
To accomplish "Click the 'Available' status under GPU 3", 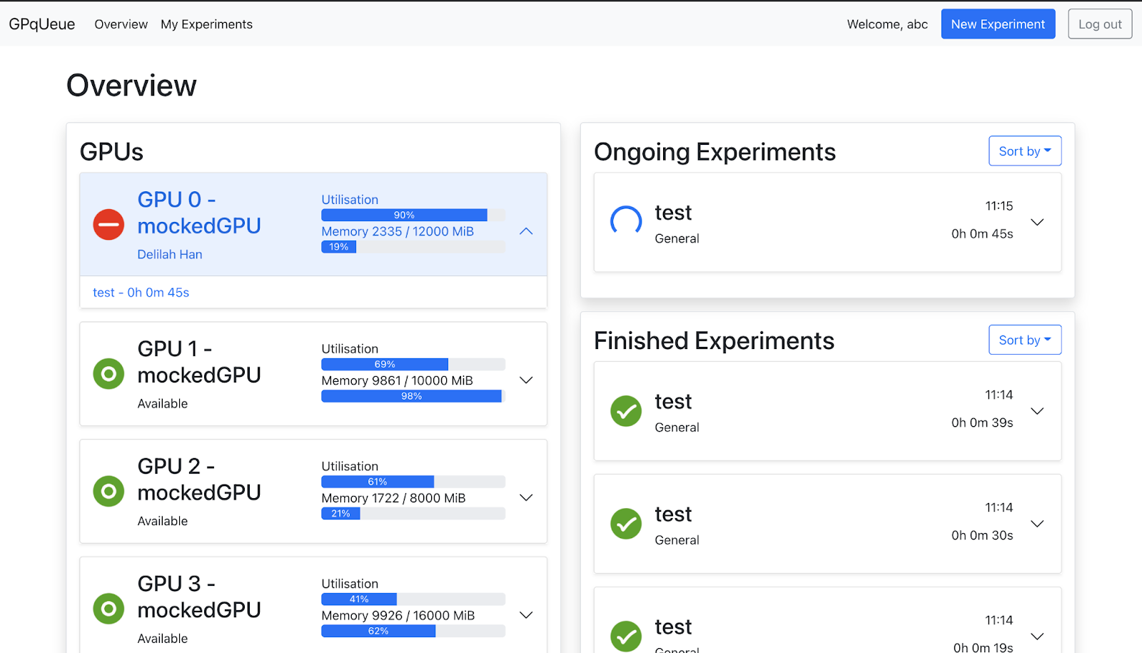I will 163,639.
